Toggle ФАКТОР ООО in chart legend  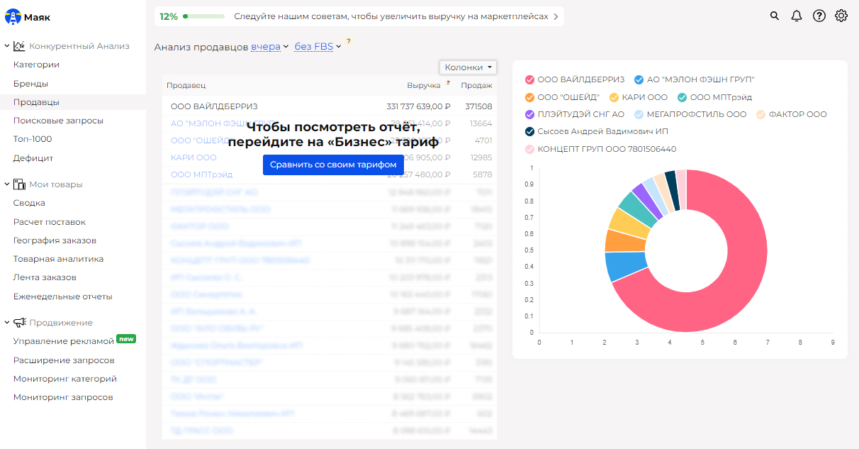click(760, 114)
